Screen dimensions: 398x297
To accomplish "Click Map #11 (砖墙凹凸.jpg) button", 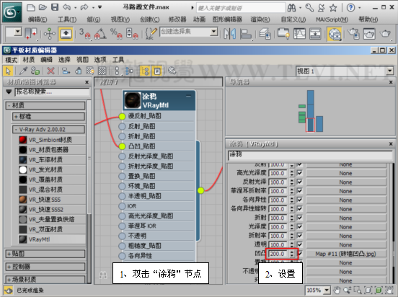I will 345,254.
